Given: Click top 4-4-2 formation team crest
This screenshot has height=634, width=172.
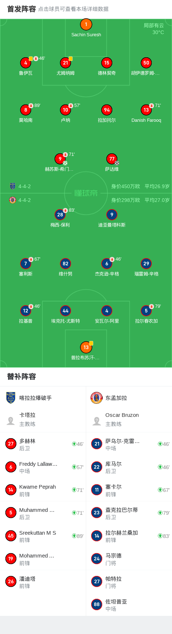Looking at the screenshot, I should click(13, 186).
